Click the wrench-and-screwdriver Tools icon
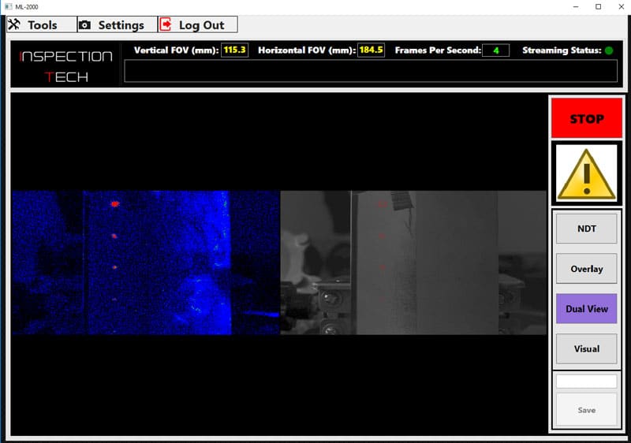 pos(14,24)
